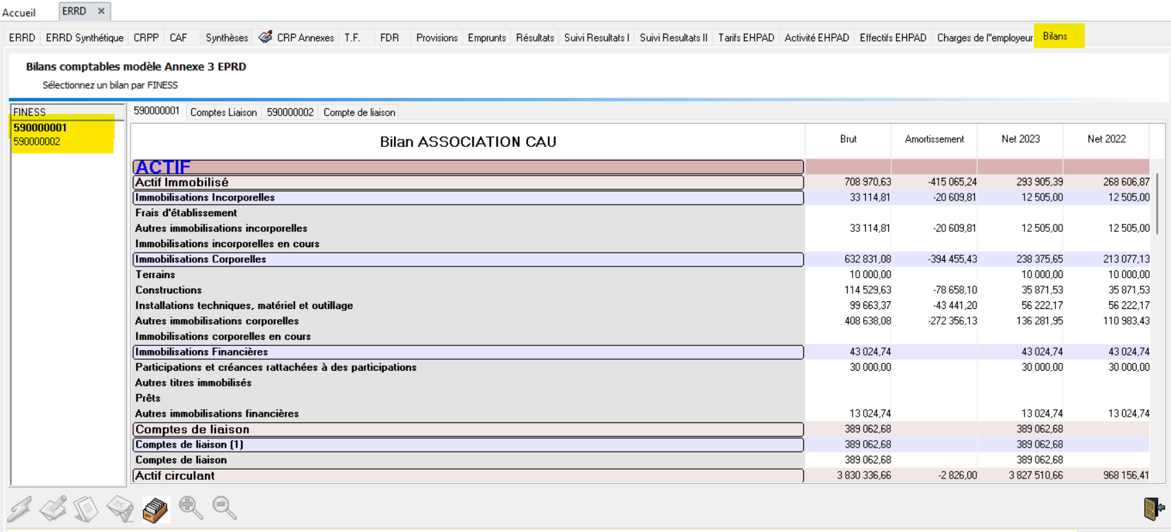Open the Synthèses tab

tap(227, 38)
